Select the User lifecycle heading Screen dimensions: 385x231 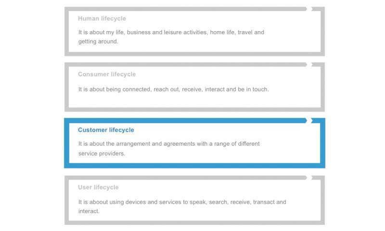(98, 187)
